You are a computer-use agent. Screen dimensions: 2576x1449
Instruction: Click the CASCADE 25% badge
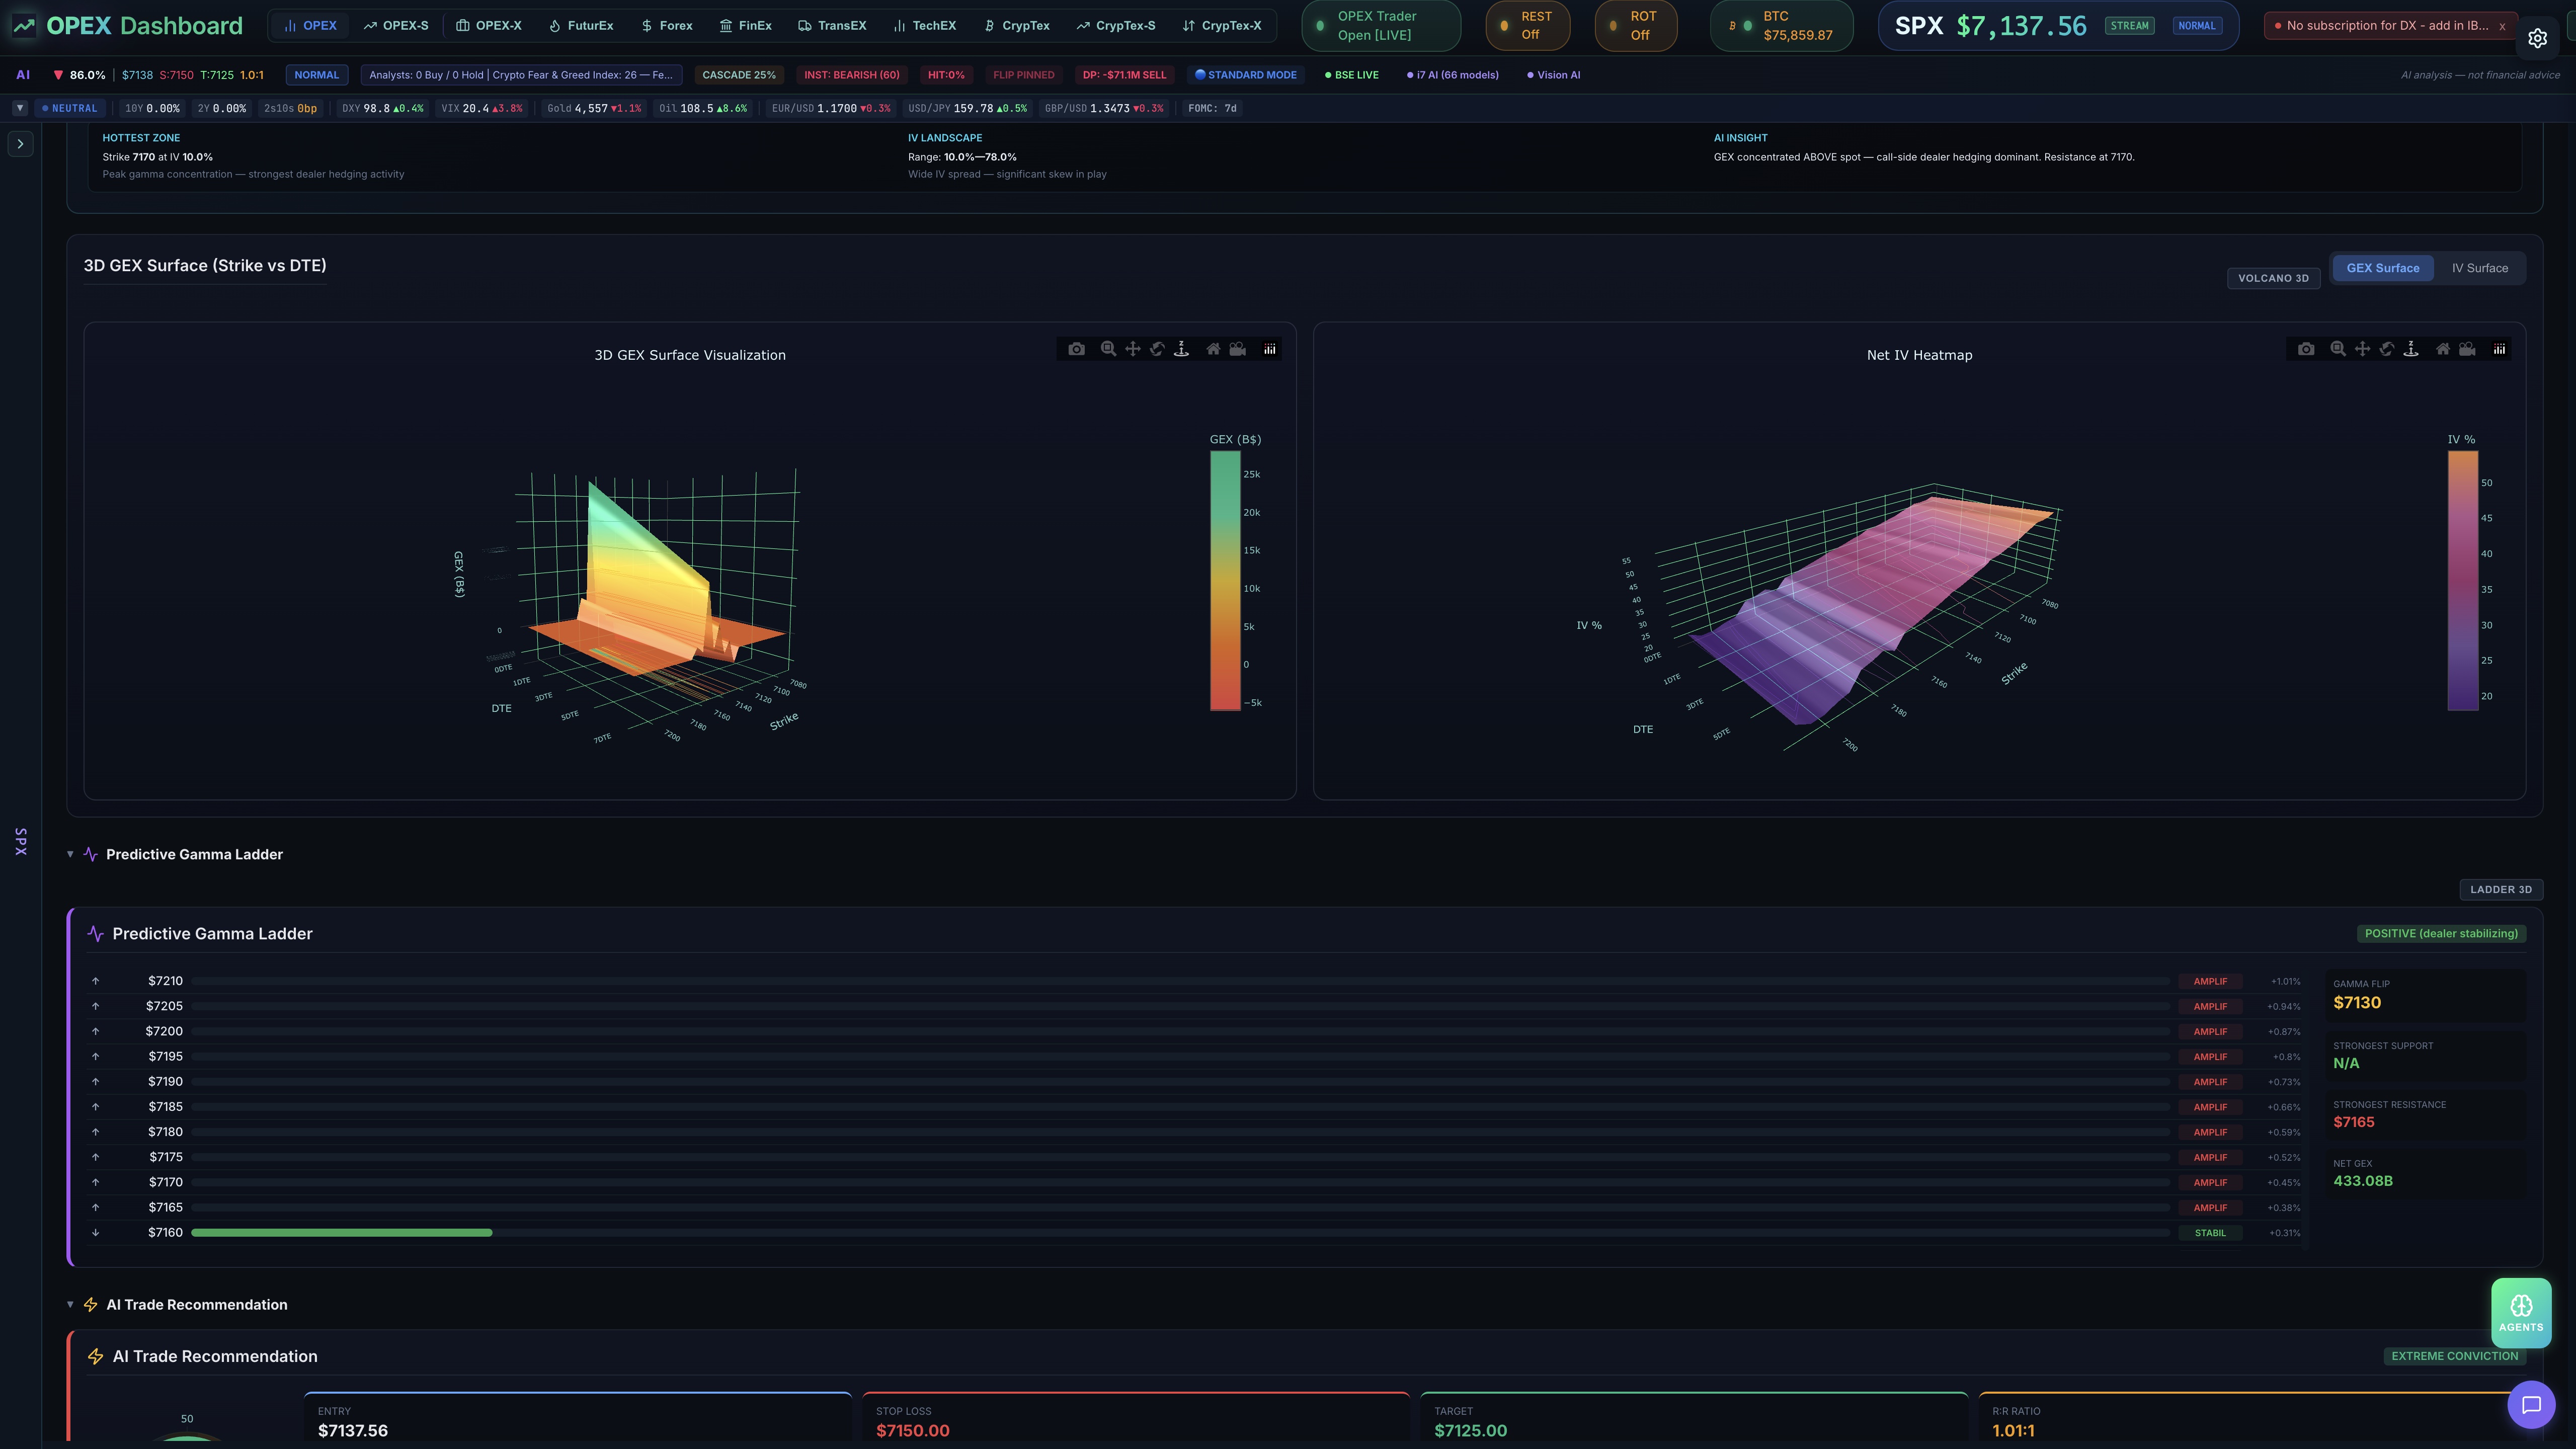point(739,75)
